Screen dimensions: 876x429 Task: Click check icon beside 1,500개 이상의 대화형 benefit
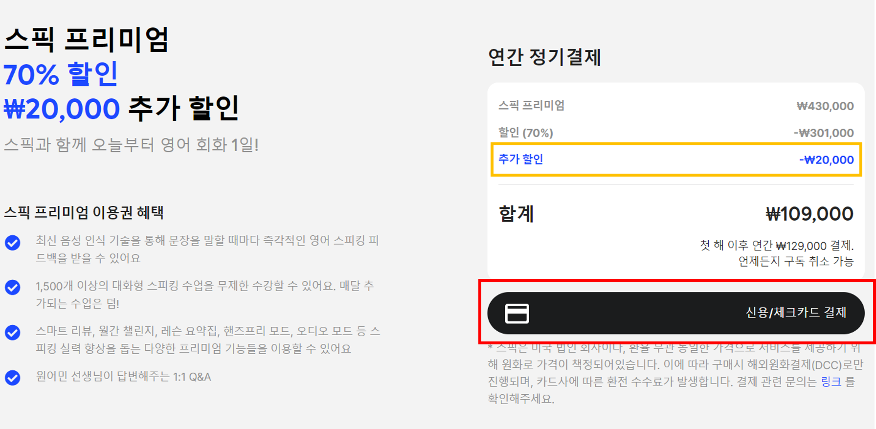(x=13, y=287)
